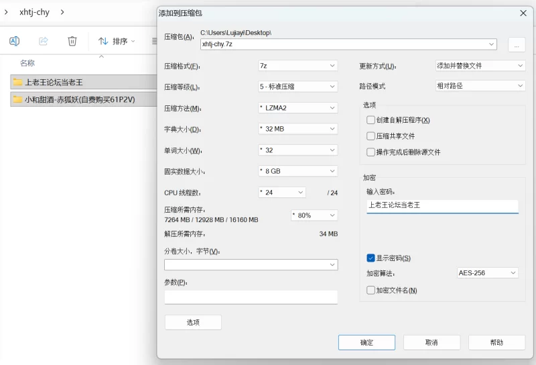Click the 名称 column header
This screenshot has height=365, width=536.
click(x=27, y=63)
